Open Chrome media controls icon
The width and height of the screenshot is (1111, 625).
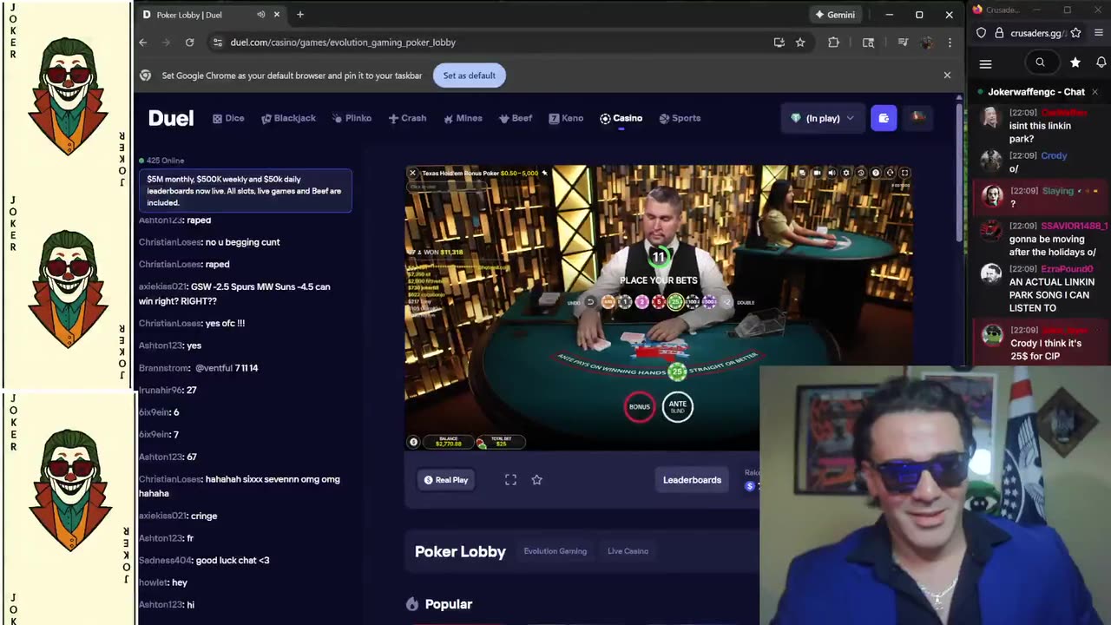point(903,42)
